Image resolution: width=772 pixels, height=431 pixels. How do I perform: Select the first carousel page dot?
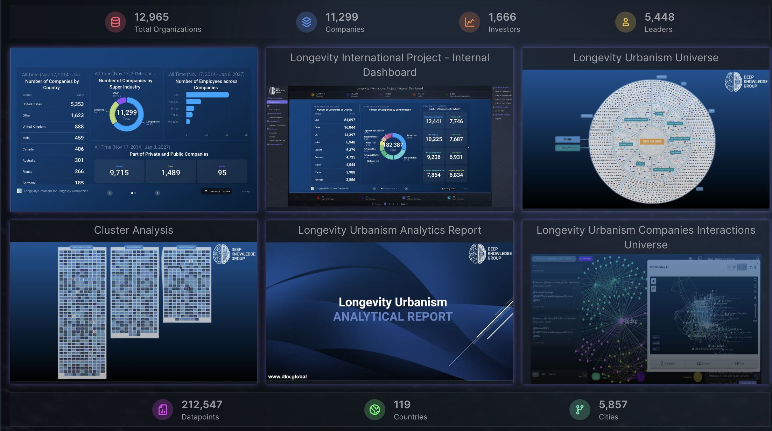pyautogui.click(x=132, y=193)
